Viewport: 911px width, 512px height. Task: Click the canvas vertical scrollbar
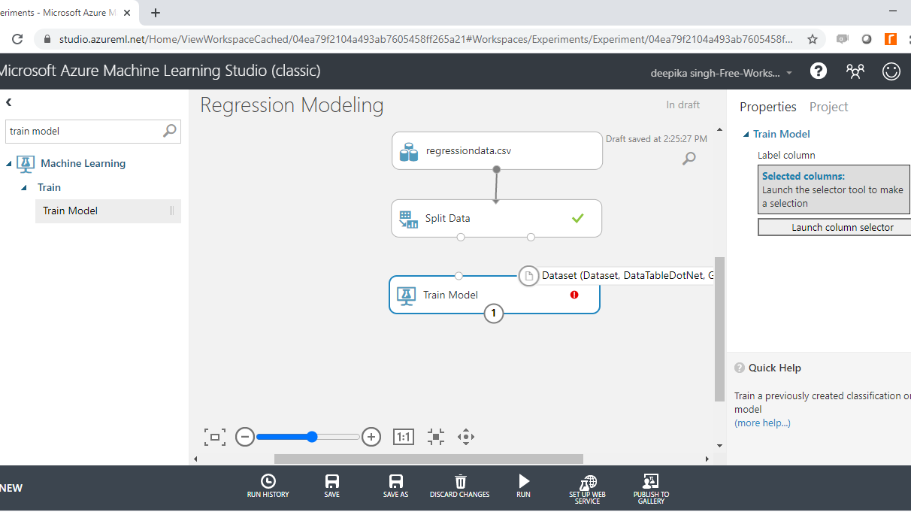coord(719,329)
